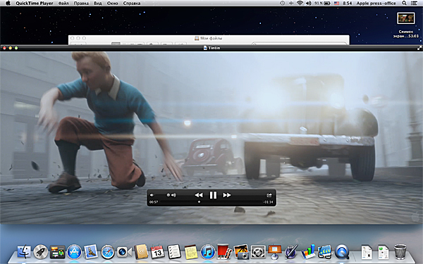
Task: Pause the Tintin video playback
Action: (x=213, y=195)
